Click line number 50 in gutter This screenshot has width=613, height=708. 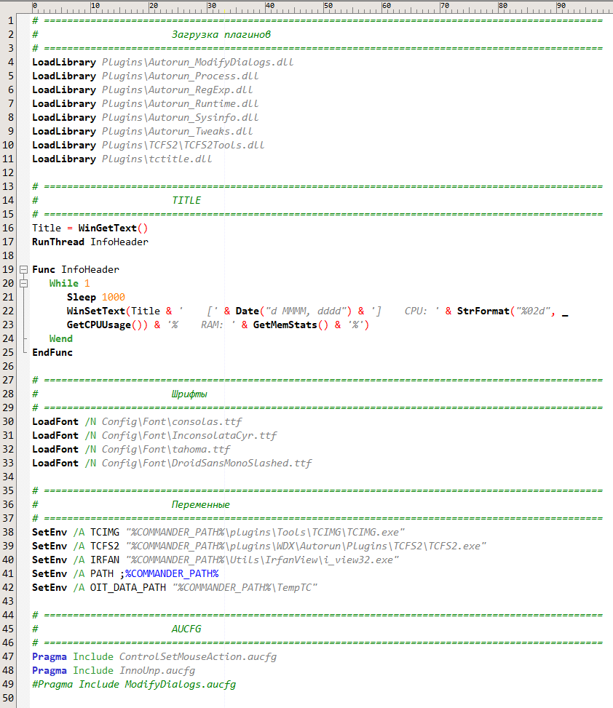(8, 698)
